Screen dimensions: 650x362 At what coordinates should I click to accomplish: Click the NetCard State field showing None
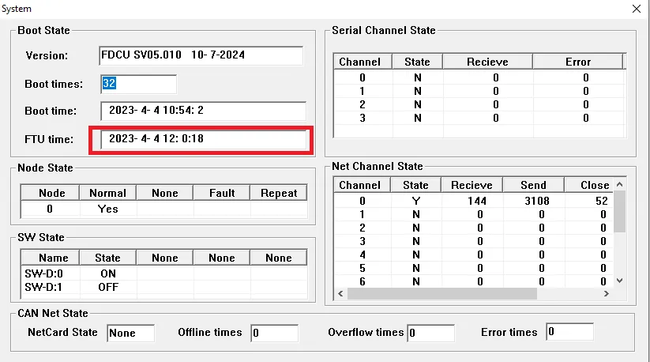130,333
